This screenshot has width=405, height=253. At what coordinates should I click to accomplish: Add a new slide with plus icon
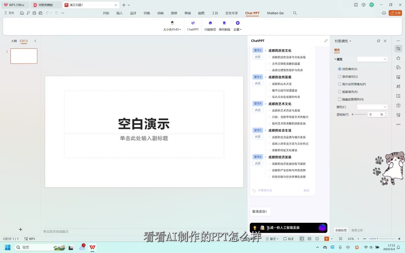(20, 229)
